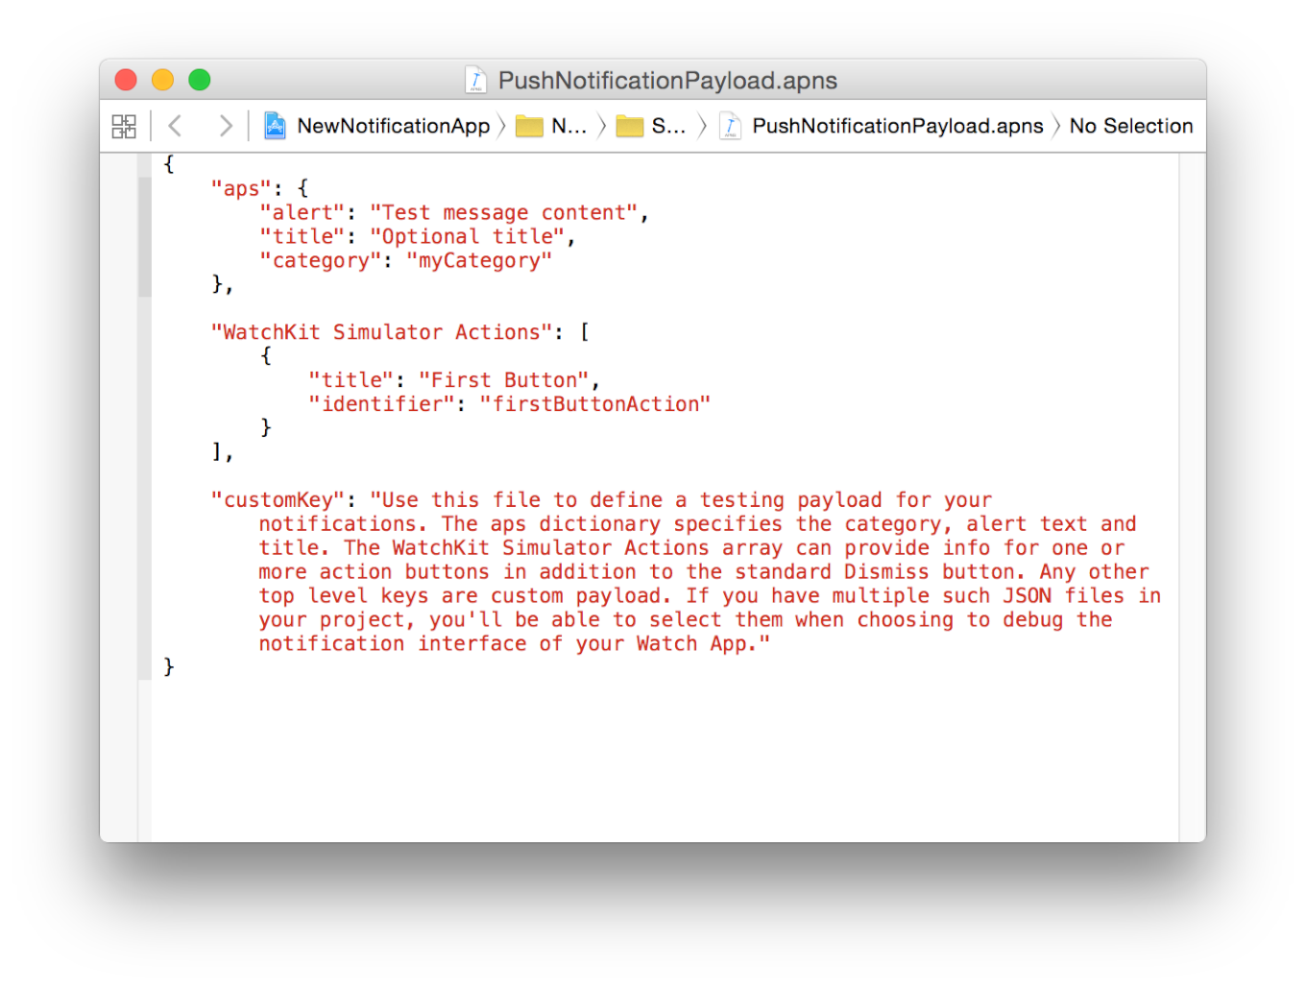Click the folder icon beside S…
Screen dimensions: 1306x990
click(x=629, y=126)
